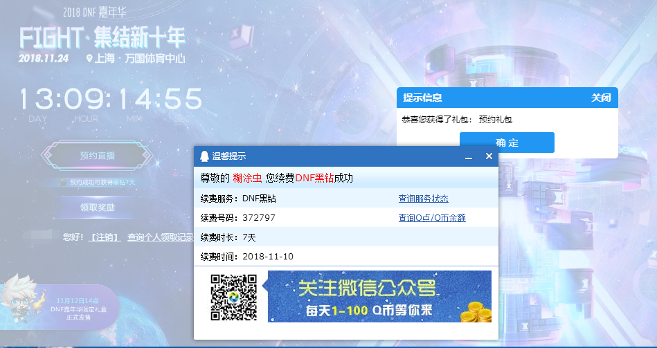This screenshot has height=348, width=657.
Task: Click the 续费服务：DNF黑钻 row
Action: 346,198
